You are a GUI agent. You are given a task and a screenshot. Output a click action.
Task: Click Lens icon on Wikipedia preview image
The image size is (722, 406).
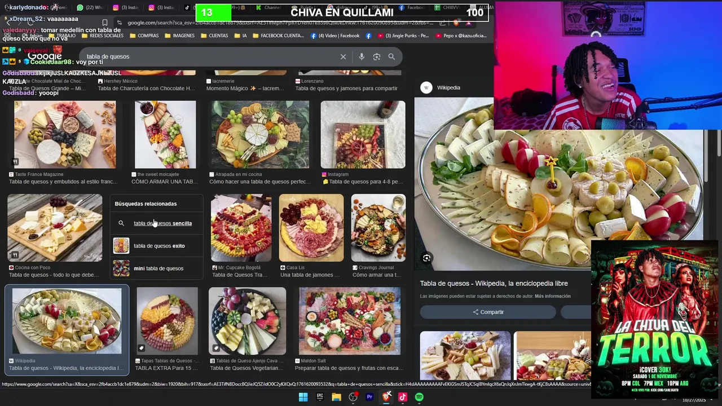(426, 258)
